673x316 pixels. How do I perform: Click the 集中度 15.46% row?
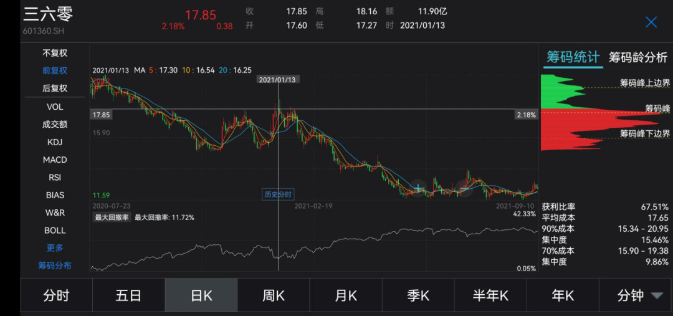tap(605, 239)
